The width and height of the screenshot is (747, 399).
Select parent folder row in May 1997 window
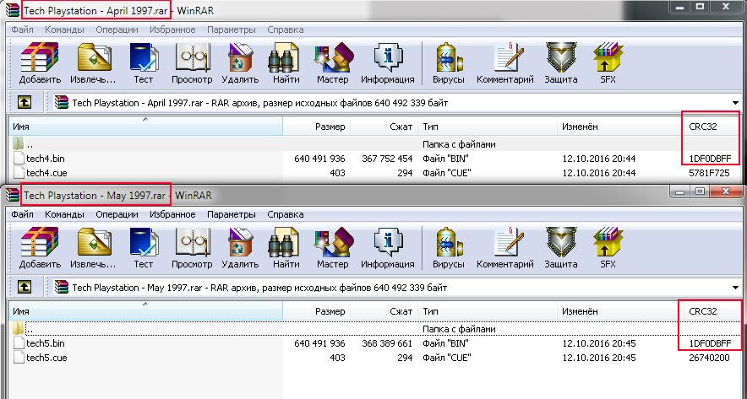pos(374,329)
